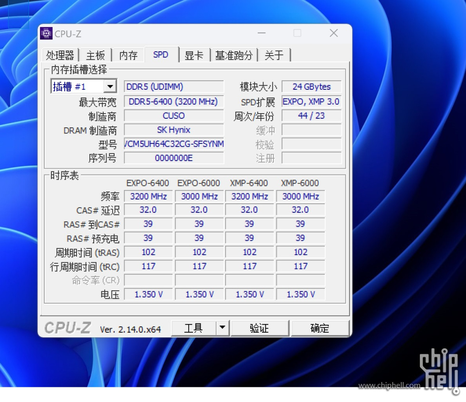The width and height of the screenshot is (466, 402).
Task: Click the 1.350 V voltage under EXPO-6000
Action: (x=199, y=294)
